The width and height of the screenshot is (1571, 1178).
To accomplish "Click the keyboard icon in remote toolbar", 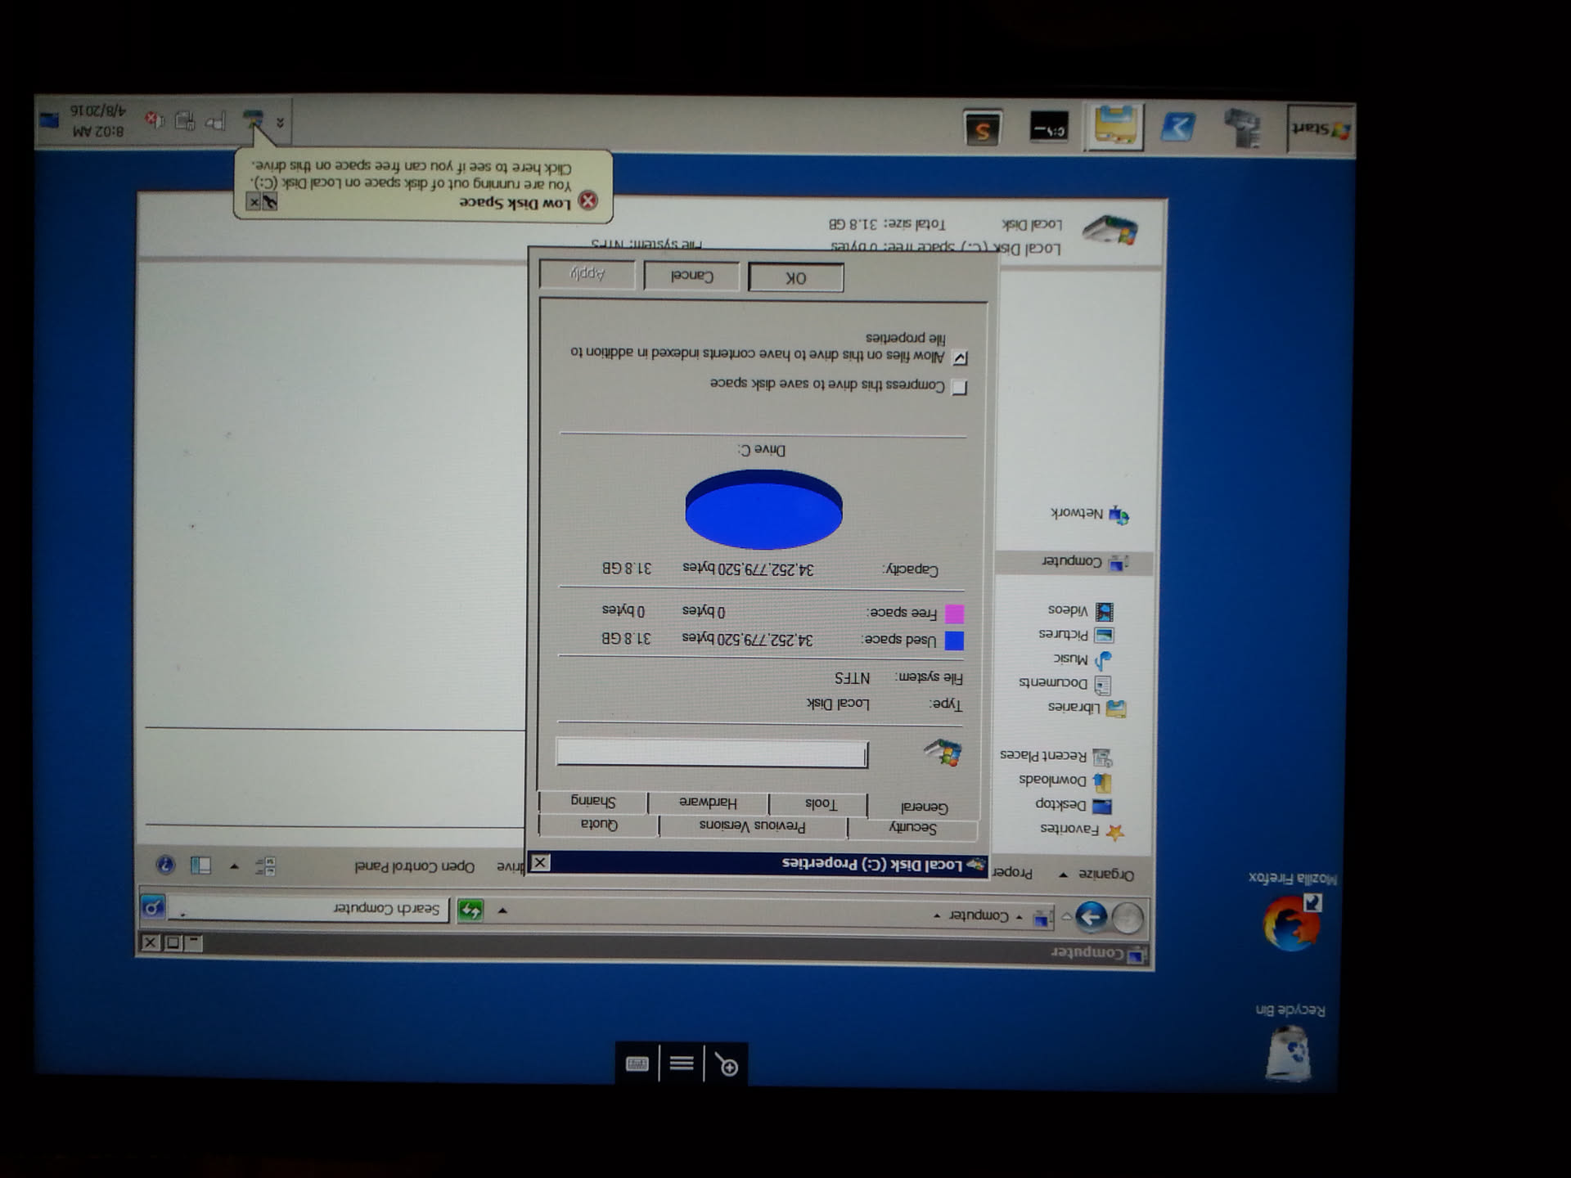I will (637, 1063).
